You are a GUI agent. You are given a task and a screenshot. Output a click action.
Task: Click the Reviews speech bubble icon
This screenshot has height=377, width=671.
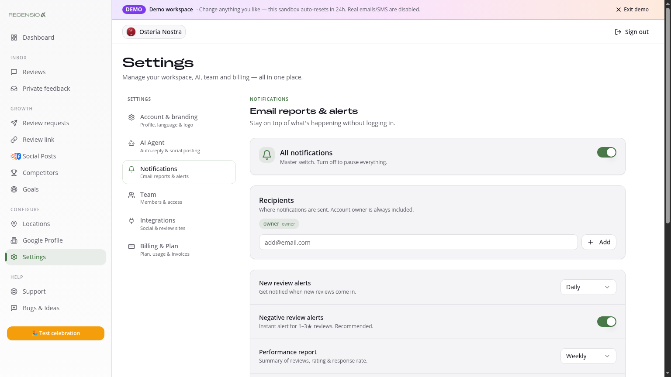point(14,72)
